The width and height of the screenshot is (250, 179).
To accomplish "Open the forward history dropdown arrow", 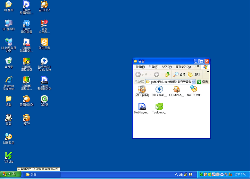I will point(162,74).
